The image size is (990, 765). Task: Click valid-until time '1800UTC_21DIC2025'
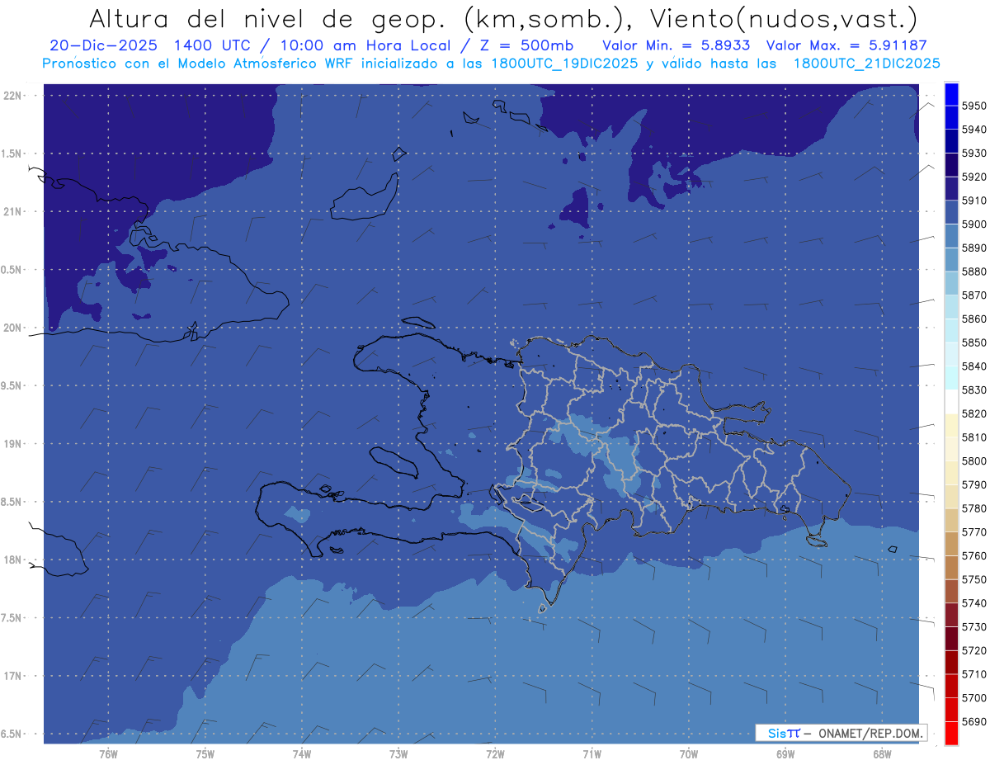[x=866, y=64]
